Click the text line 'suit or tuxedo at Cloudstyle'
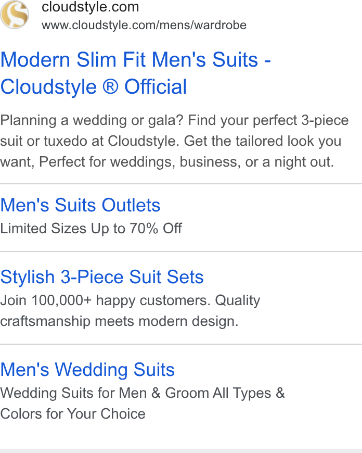 point(171,141)
